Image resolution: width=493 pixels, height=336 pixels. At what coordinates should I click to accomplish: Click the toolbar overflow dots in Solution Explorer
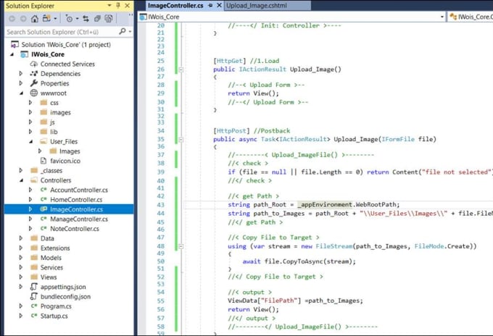(x=130, y=15)
